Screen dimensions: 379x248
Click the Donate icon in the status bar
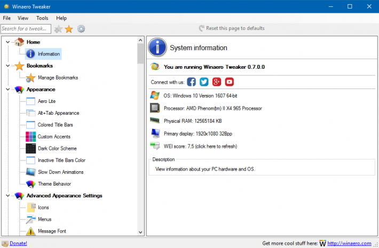point(5,243)
